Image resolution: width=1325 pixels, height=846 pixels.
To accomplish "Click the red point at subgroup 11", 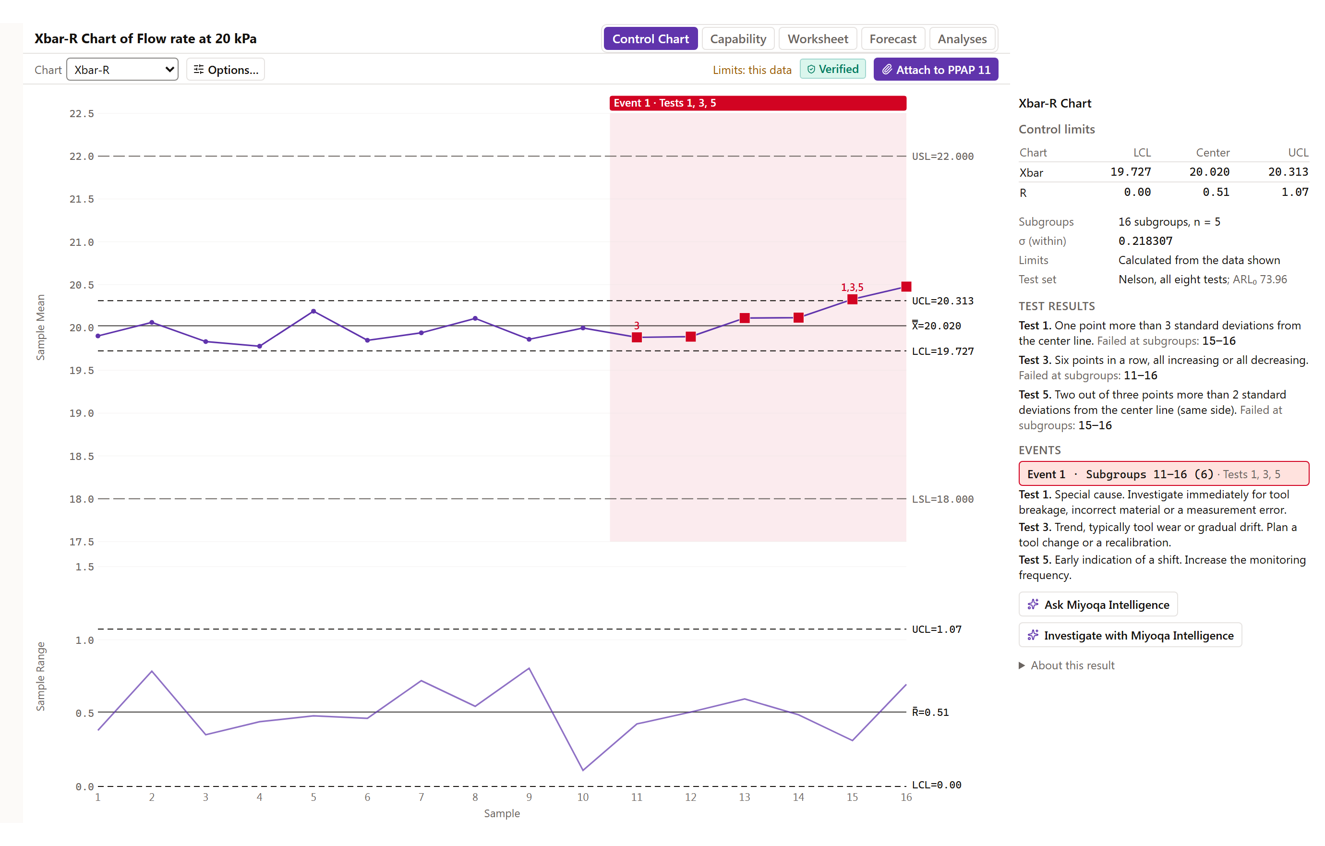I will pyautogui.click(x=637, y=337).
